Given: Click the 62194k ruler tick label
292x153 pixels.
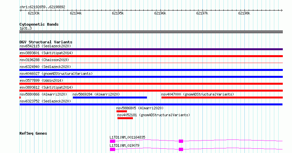Looking at the screenshot, I should (76, 13).
